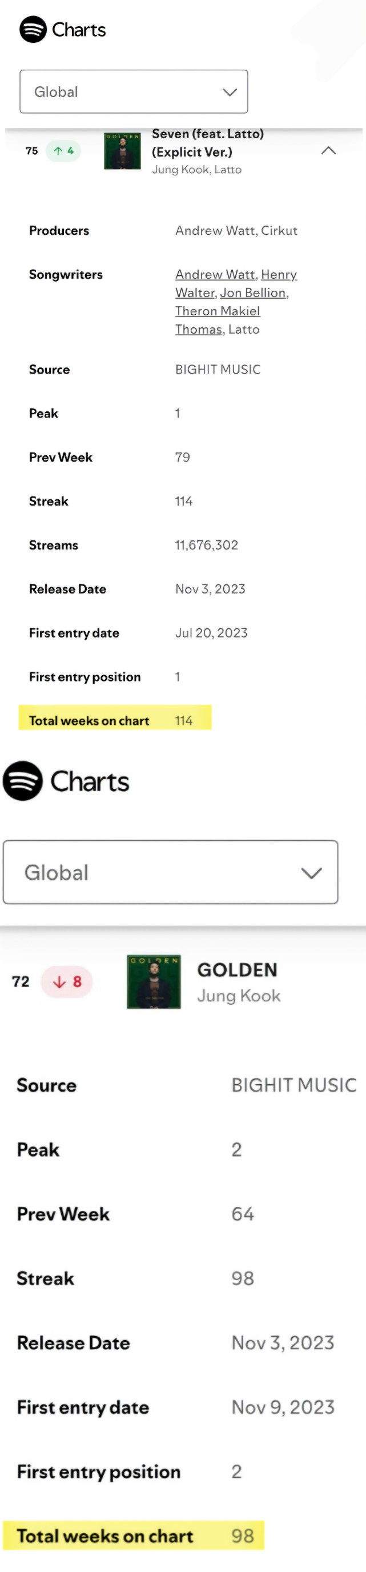Open Theron Makiel Thomas songwriter link
366x1572 pixels.
click(x=218, y=320)
